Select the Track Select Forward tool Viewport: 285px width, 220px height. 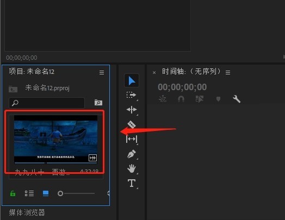click(131, 95)
